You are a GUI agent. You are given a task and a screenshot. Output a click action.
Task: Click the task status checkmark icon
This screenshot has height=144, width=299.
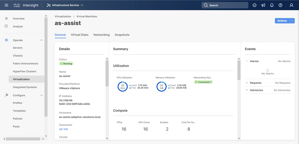coord(254,5)
